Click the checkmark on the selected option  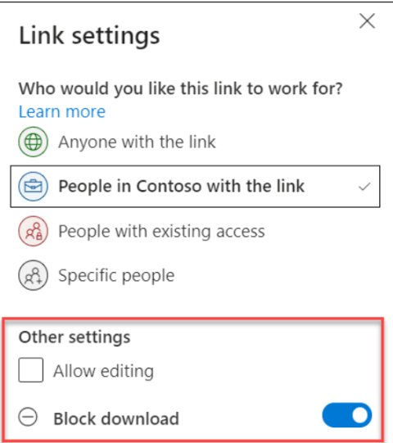tap(364, 187)
